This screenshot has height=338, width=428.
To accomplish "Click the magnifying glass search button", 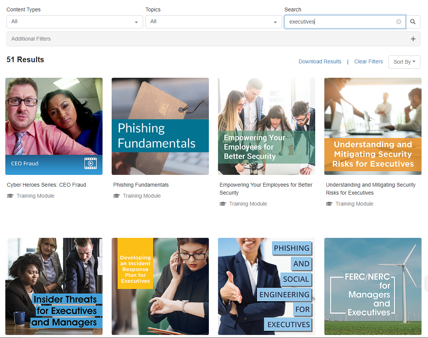I will point(413,22).
